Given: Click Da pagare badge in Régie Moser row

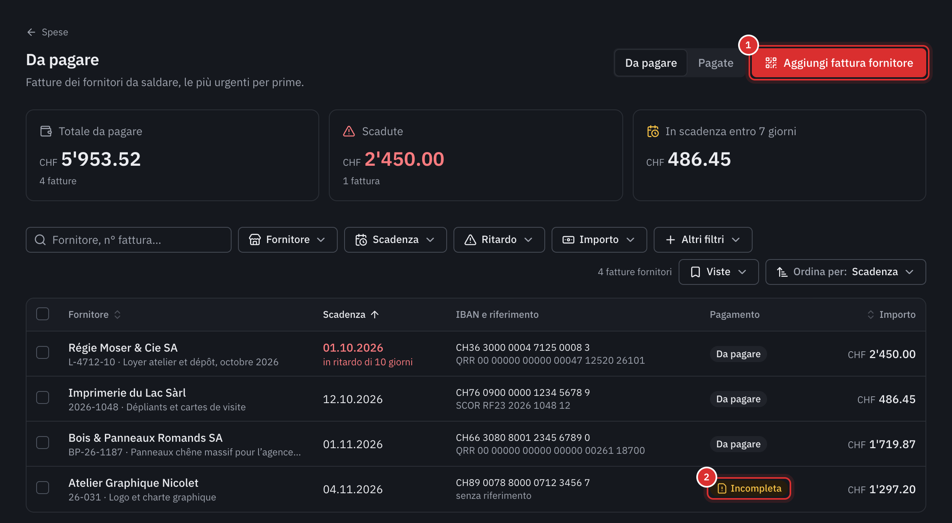Looking at the screenshot, I should [x=738, y=354].
